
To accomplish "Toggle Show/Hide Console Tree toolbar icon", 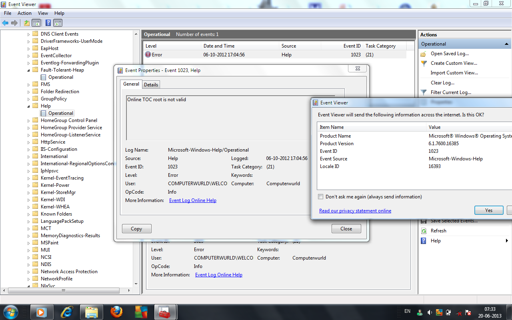I will click(x=36, y=23).
